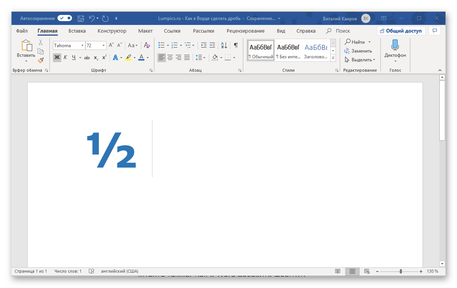Expand the styles gallery more arrow
Screen dimensions: 457x288
pyautogui.click(x=333, y=58)
